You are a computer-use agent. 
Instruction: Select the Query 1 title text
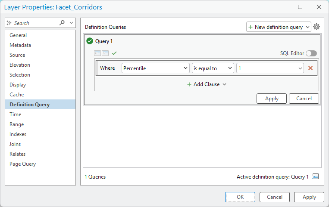pyautogui.click(x=104, y=41)
